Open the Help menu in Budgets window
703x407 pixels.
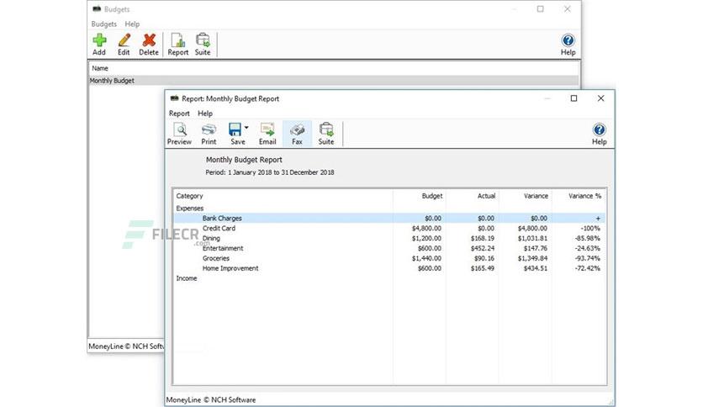pos(132,24)
